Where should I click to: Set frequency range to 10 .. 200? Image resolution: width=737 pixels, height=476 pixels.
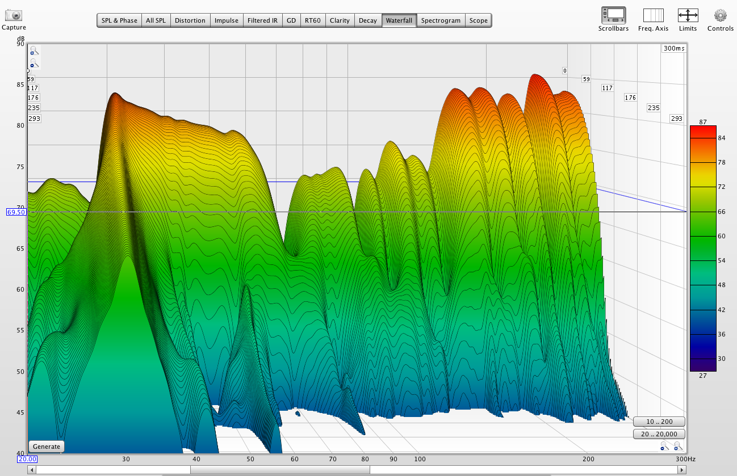pyautogui.click(x=659, y=422)
